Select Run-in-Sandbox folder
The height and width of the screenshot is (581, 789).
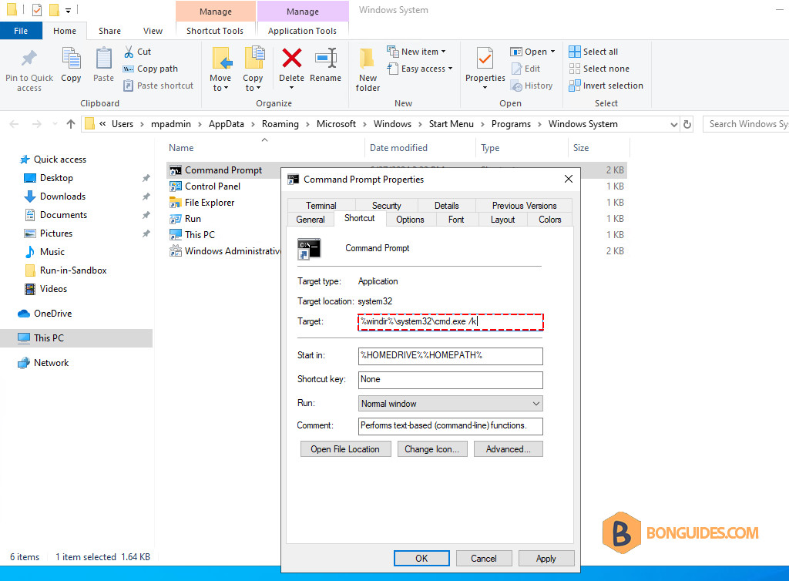coord(73,270)
